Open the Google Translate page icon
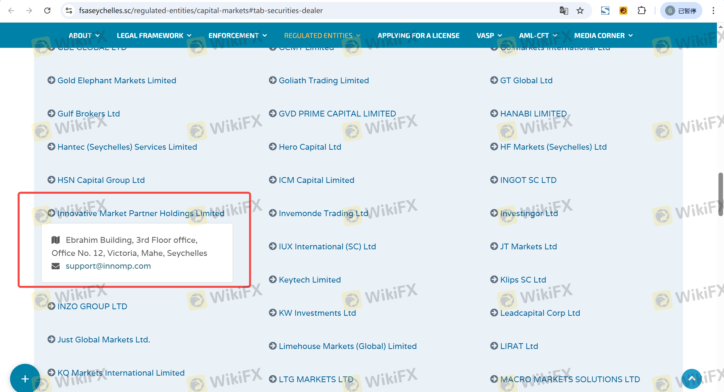 coord(564,11)
